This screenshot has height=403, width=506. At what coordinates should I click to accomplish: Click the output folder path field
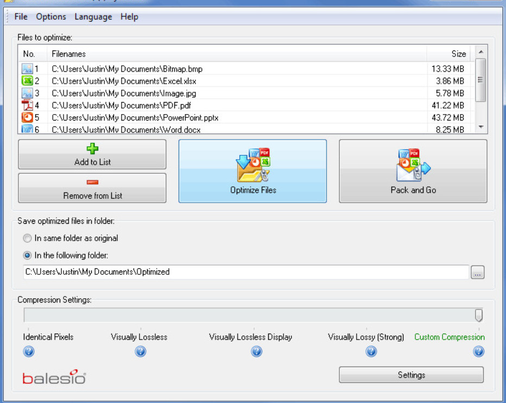246,272
